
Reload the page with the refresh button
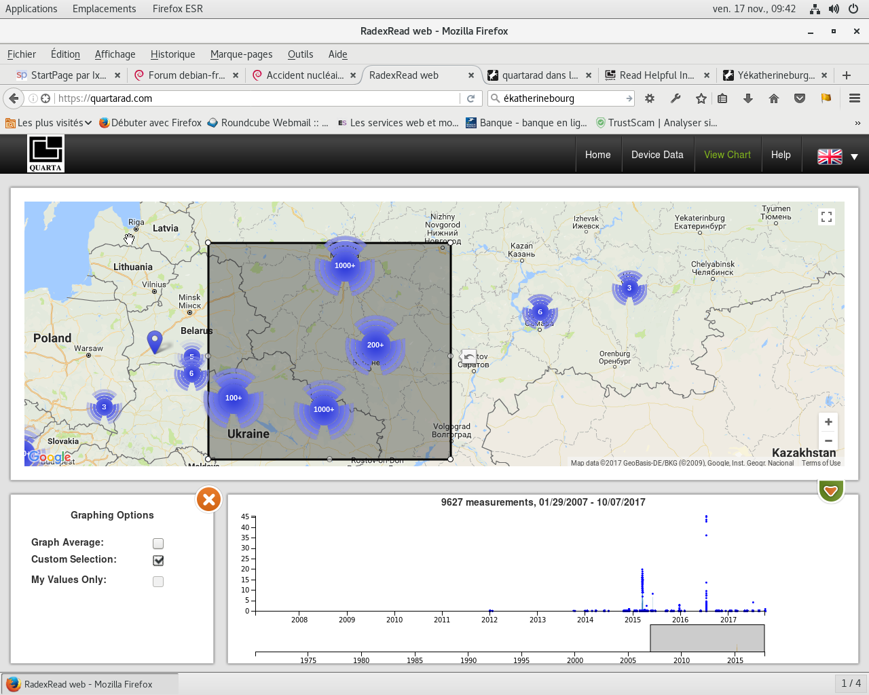pyautogui.click(x=470, y=98)
